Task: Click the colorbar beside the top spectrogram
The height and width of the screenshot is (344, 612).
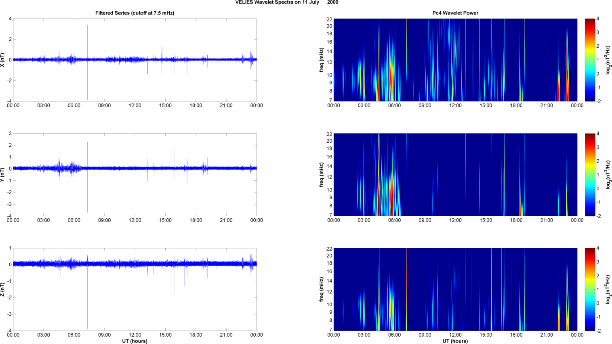Action: (590, 60)
